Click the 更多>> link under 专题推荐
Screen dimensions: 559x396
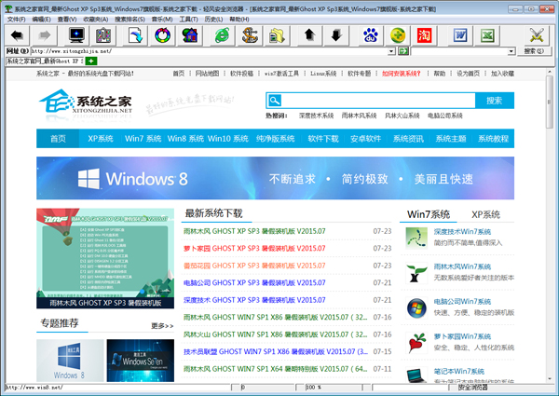pyautogui.click(x=162, y=325)
